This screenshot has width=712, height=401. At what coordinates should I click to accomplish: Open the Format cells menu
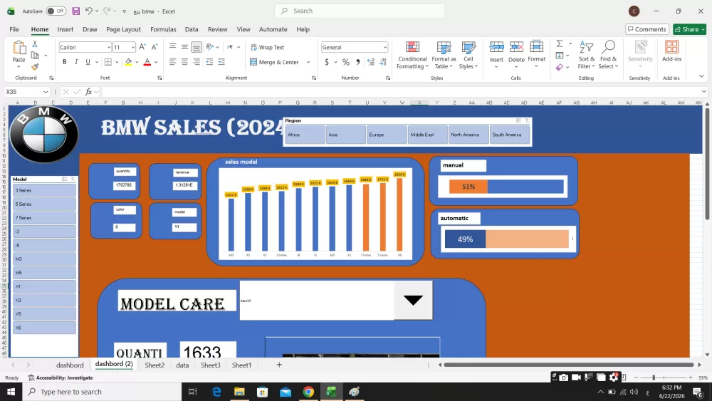coord(536,55)
